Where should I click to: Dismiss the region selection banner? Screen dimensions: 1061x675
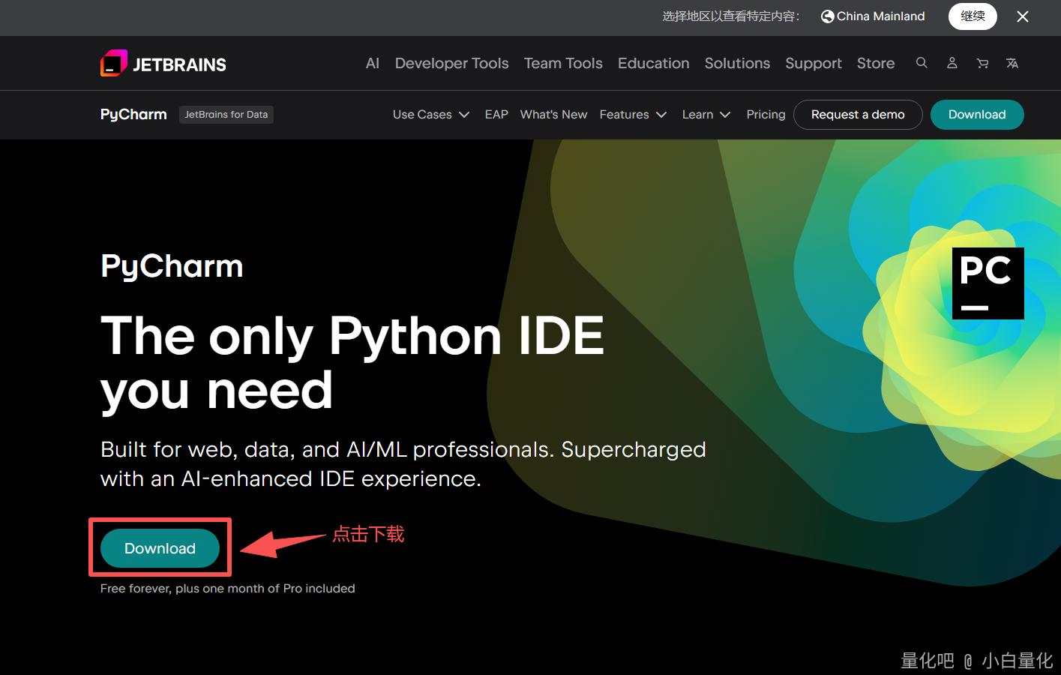(x=1022, y=16)
